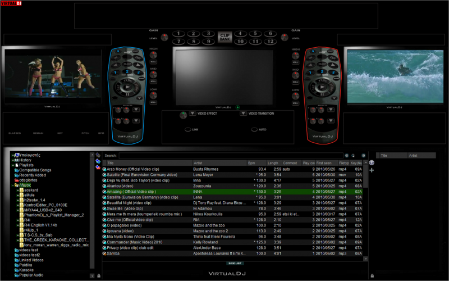Kill right deck high EQ
Screen dimensions: 449x281
[x=295, y=62]
